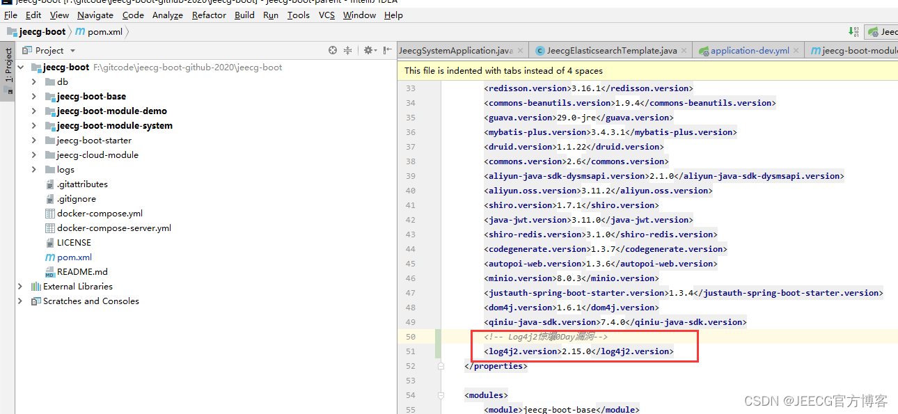
Task: Open the Help menu
Action: pos(393,15)
